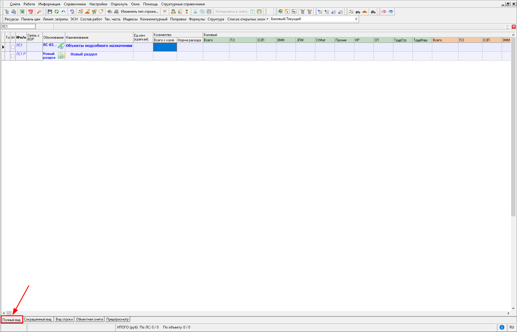The width and height of the screenshot is (517, 332).
Task: Switch to the Сокращенный вид tab
Action: (x=37, y=319)
